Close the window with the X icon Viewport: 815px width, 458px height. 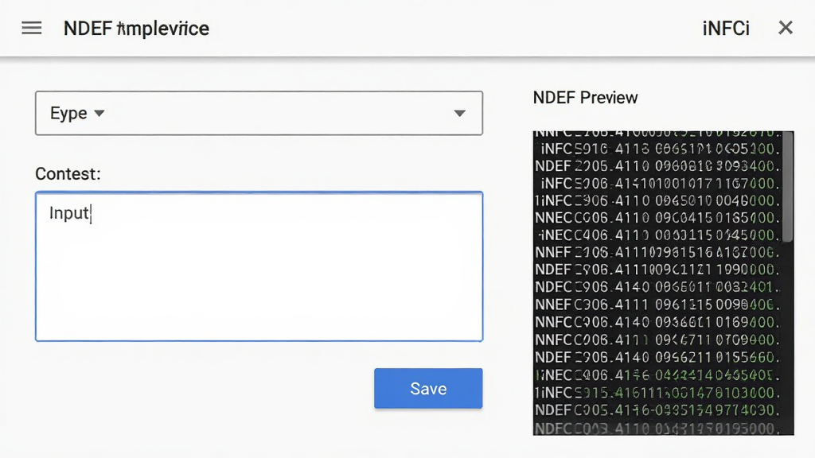click(786, 28)
